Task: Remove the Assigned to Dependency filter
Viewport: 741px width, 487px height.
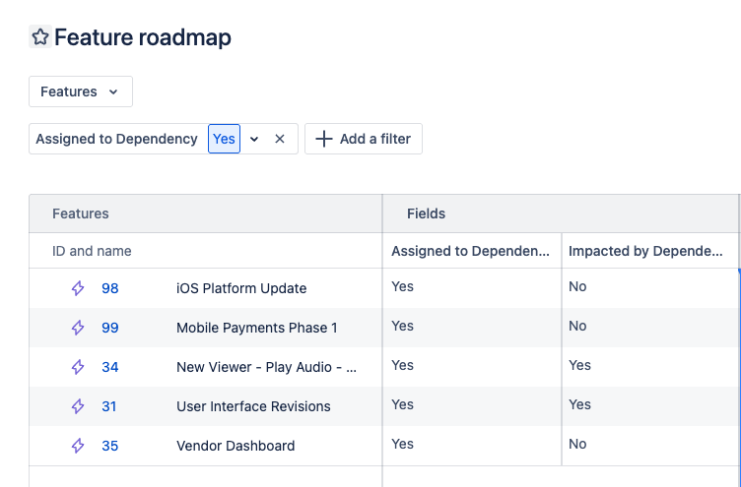Action: point(280,139)
